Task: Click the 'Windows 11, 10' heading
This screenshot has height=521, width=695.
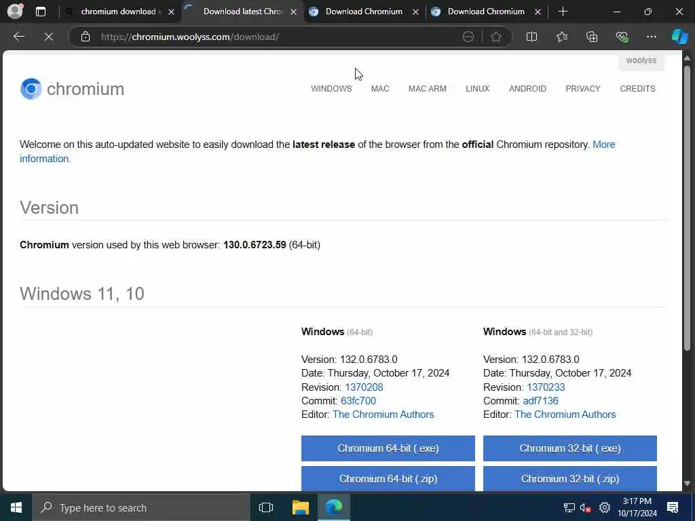Action: coord(82,294)
